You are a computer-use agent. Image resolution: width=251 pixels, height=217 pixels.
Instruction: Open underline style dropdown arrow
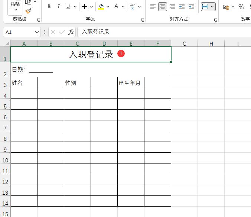pyautogui.click(x=75, y=7)
